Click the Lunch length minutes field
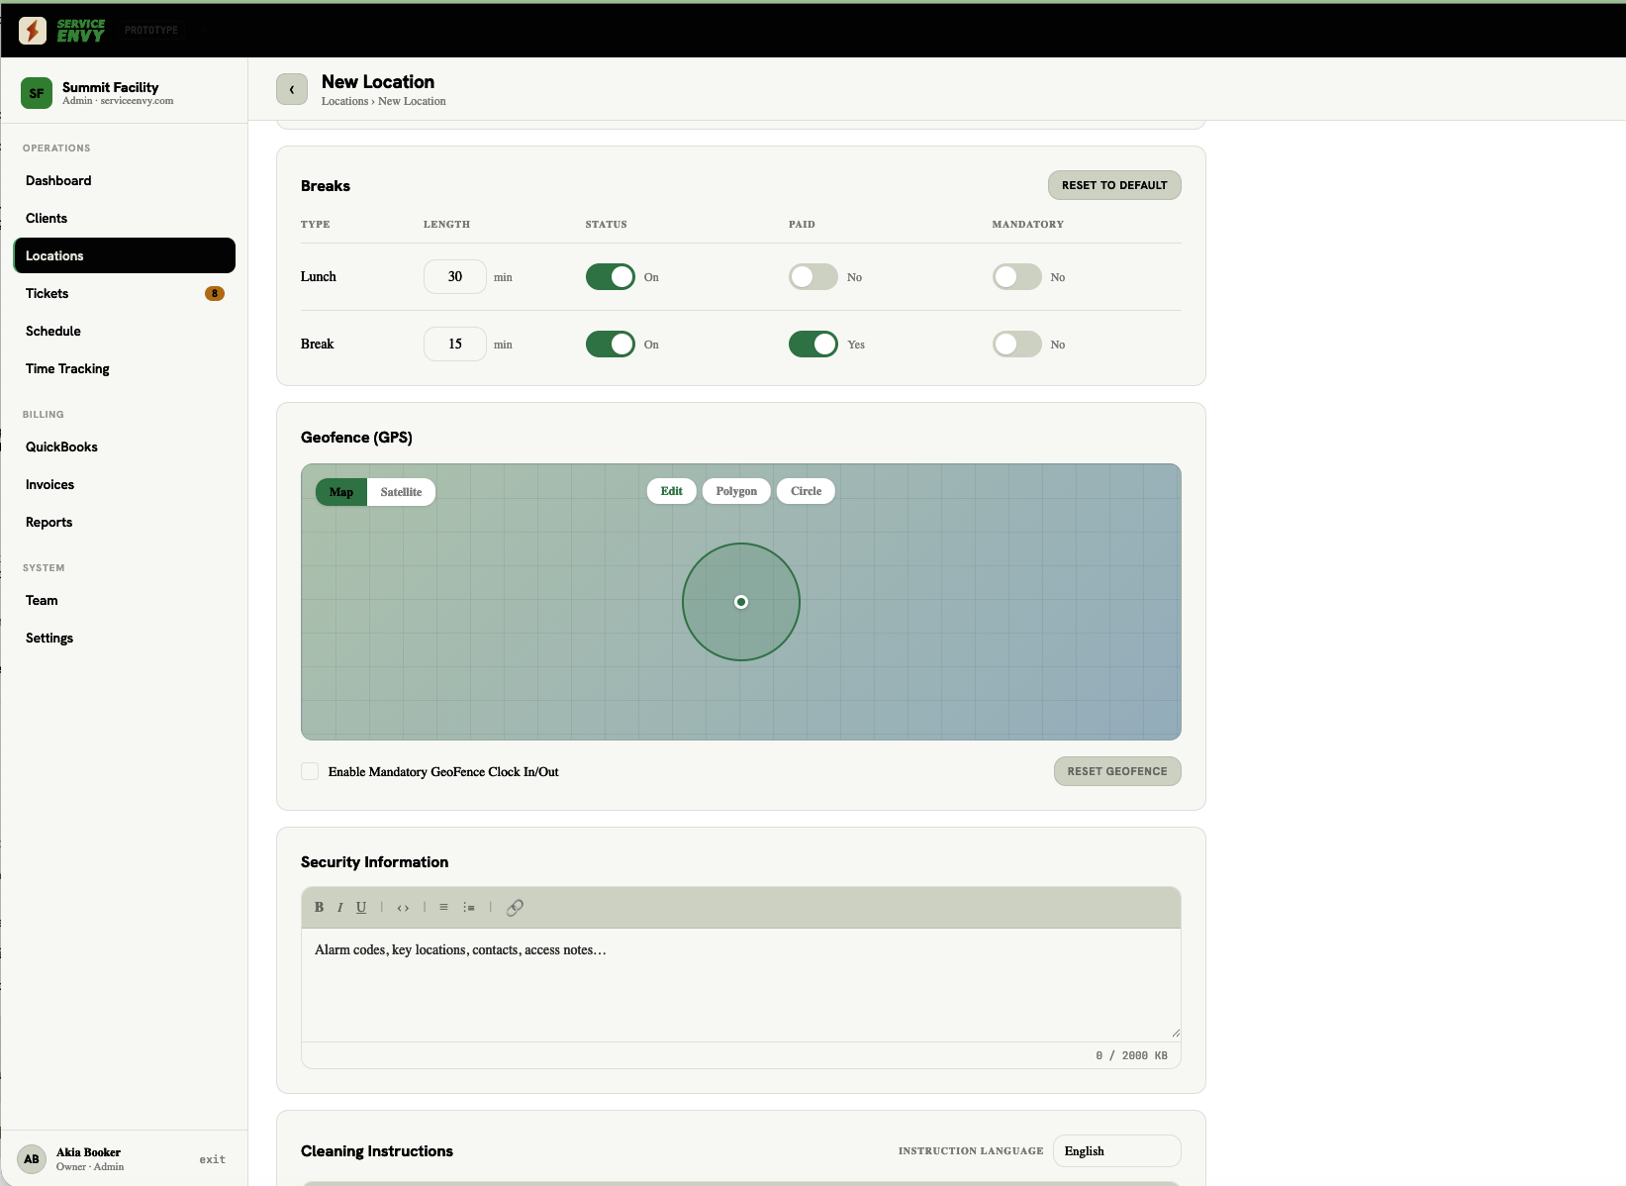The width and height of the screenshot is (1626, 1186). (x=455, y=277)
